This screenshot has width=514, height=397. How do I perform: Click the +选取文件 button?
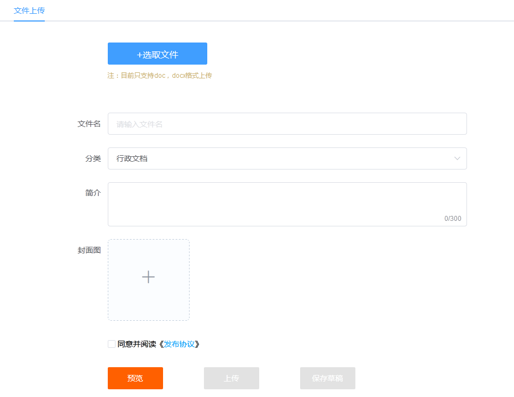click(x=158, y=54)
